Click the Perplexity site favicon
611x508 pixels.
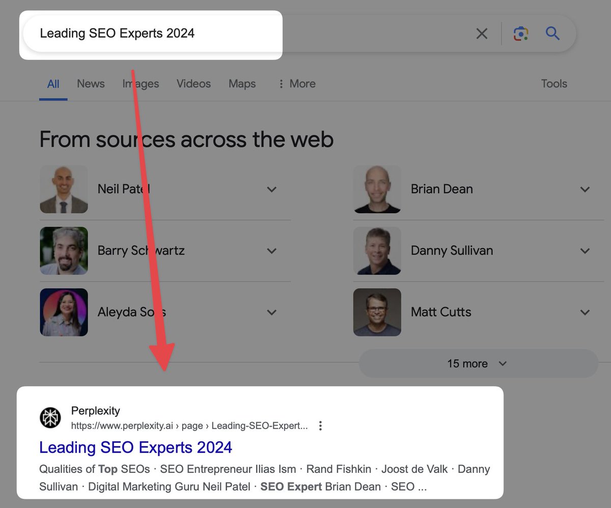[50, 418]
